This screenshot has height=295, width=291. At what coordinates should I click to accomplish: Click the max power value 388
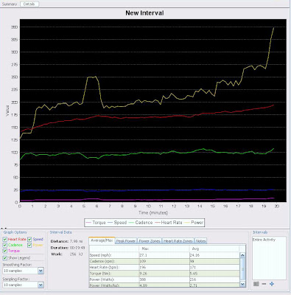click(x=143, y=280)
